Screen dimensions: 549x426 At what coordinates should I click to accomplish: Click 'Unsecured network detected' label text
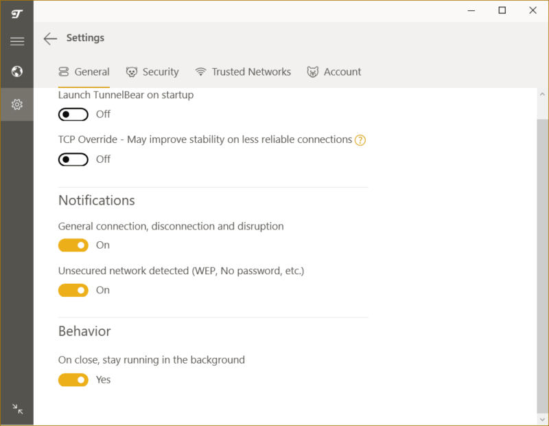[x=181, y=271]
